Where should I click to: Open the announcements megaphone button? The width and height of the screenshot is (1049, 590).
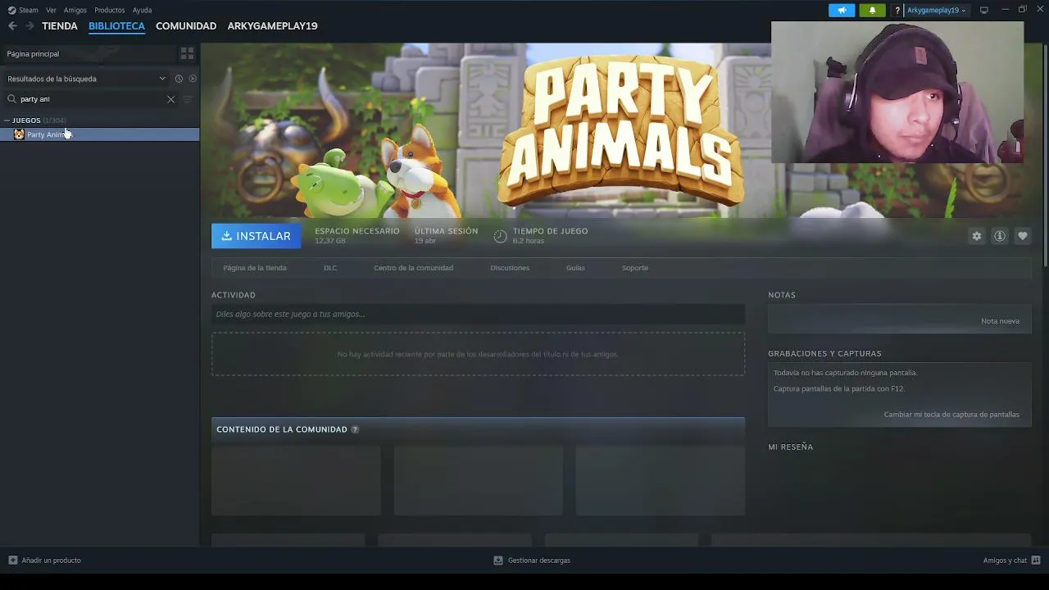coord(842,10)
